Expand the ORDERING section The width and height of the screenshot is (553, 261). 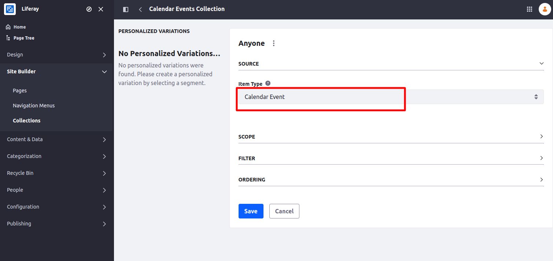coord(391,180)
